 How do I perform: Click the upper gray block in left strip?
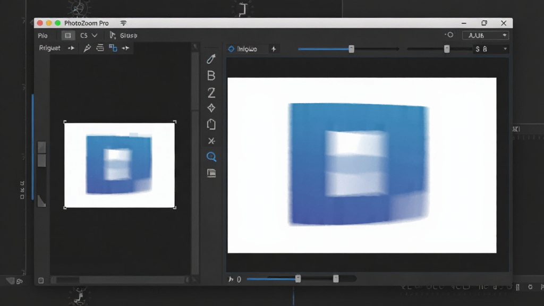[41, 147]
